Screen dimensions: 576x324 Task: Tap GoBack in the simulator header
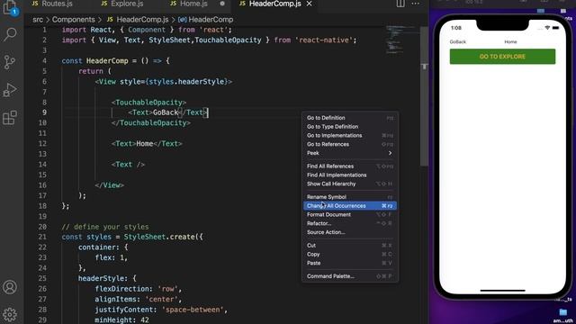pyautogui.click(x=458, y=42)
